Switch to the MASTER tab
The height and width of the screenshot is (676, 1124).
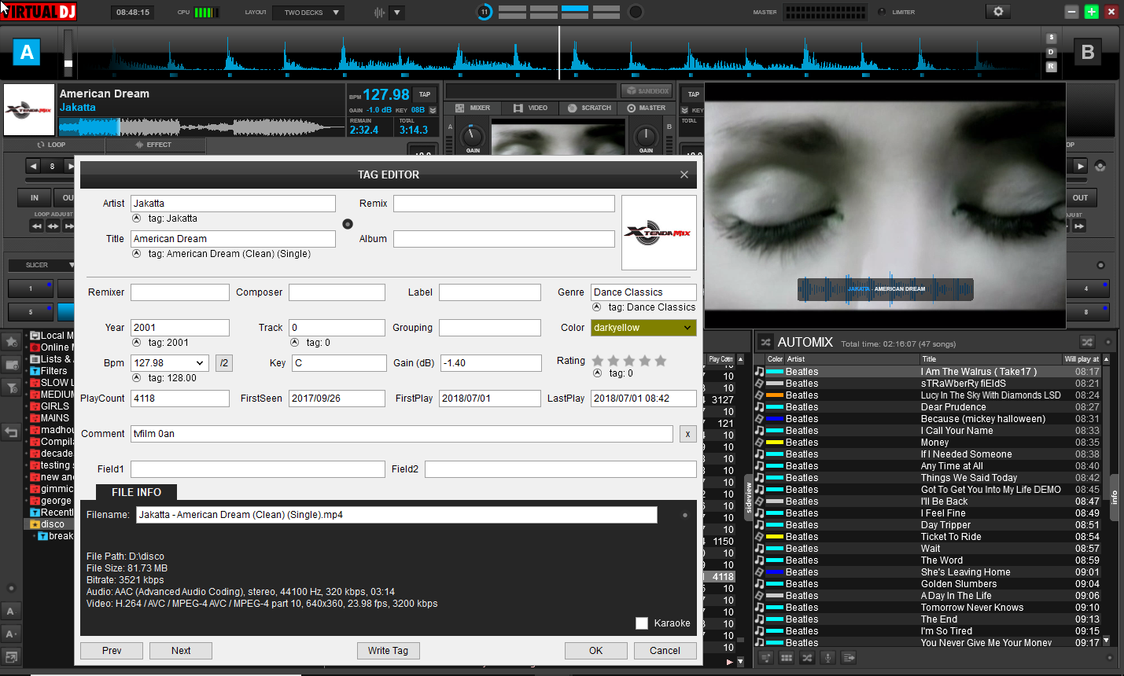click(647, 108)
